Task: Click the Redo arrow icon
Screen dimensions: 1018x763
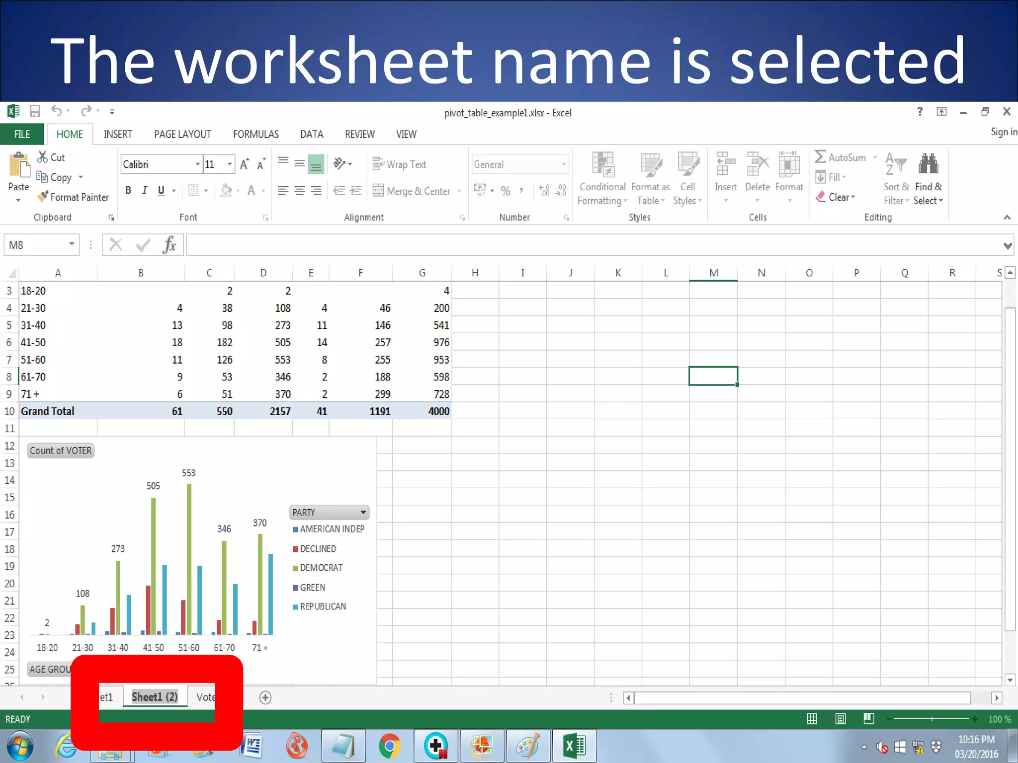Action: click(x=86, y=111)
